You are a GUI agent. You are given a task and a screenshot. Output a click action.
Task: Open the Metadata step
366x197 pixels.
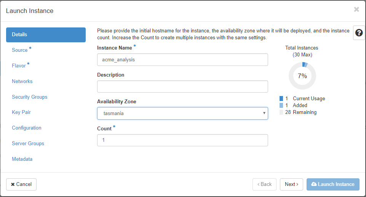(x=22, y=159)
